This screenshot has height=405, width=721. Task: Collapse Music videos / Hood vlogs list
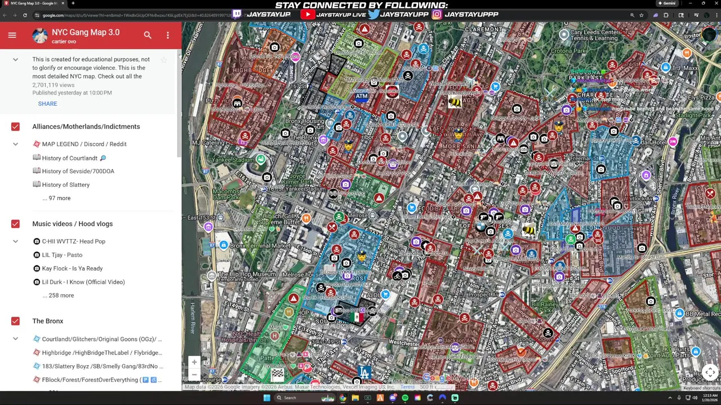(15, 241)
